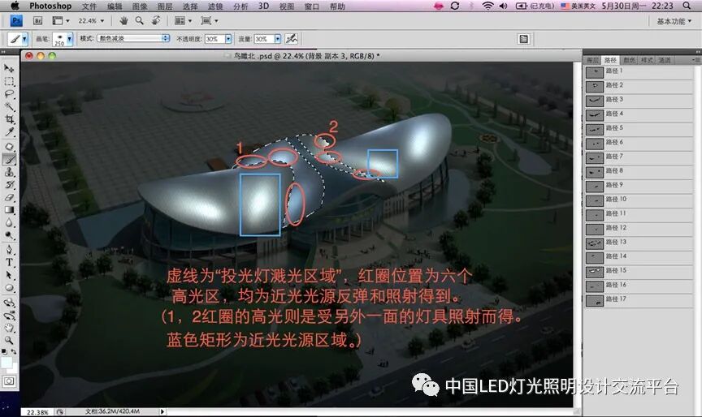Open the brush preset picker (250)
The height and width of the screenshot is (417, 702).
pyautogui.click(x=63, y=39)
